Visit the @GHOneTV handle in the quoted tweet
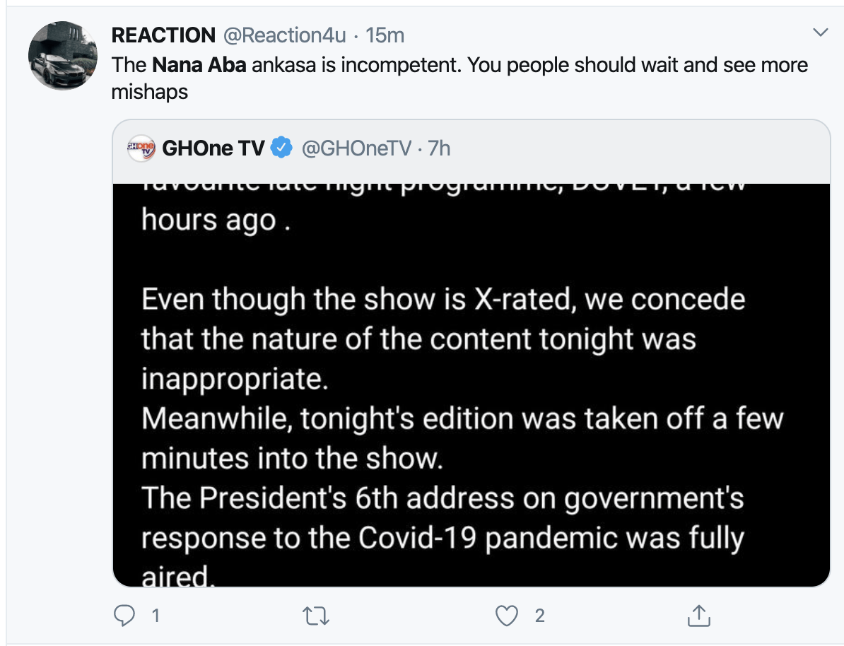The width and height of the screenshot is (844, 646). [x=356, y=148]
